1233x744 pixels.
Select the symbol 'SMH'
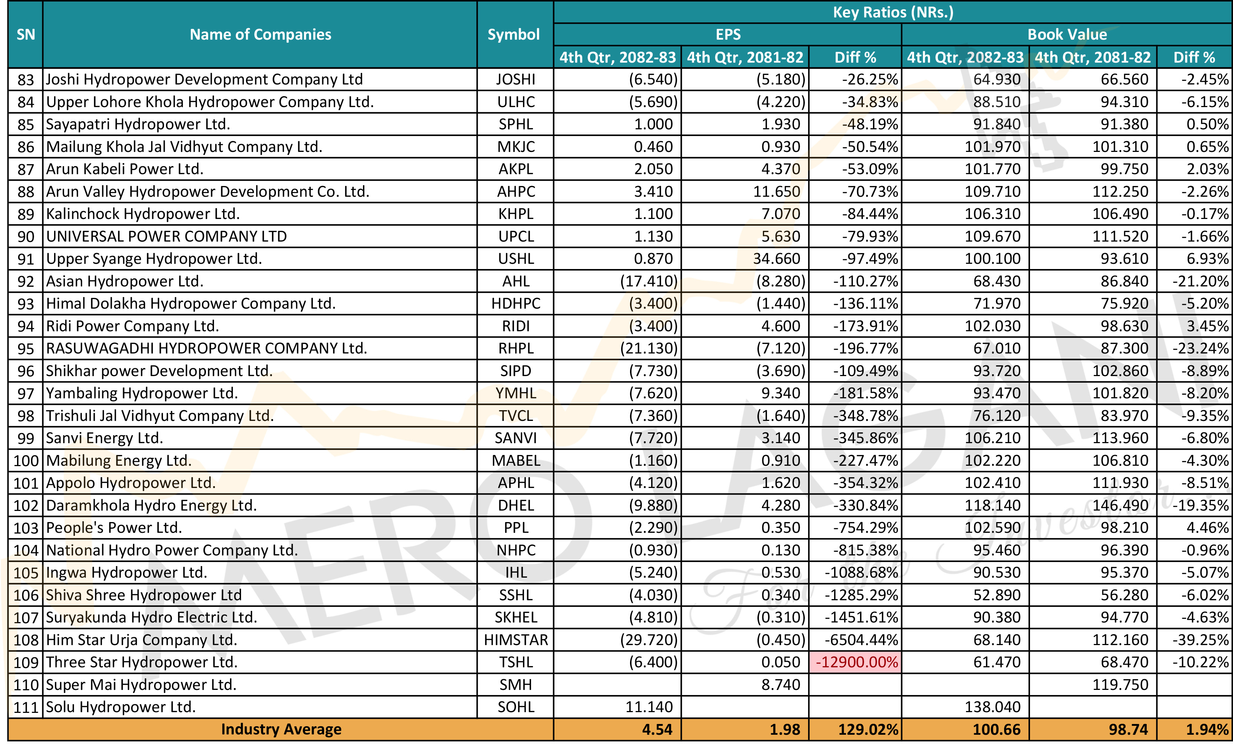tap(516, 684)
